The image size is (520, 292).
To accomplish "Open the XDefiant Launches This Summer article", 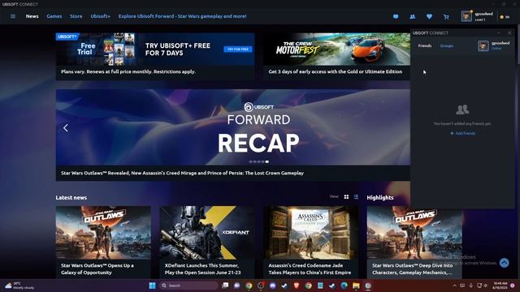I will tap(207, 242).
